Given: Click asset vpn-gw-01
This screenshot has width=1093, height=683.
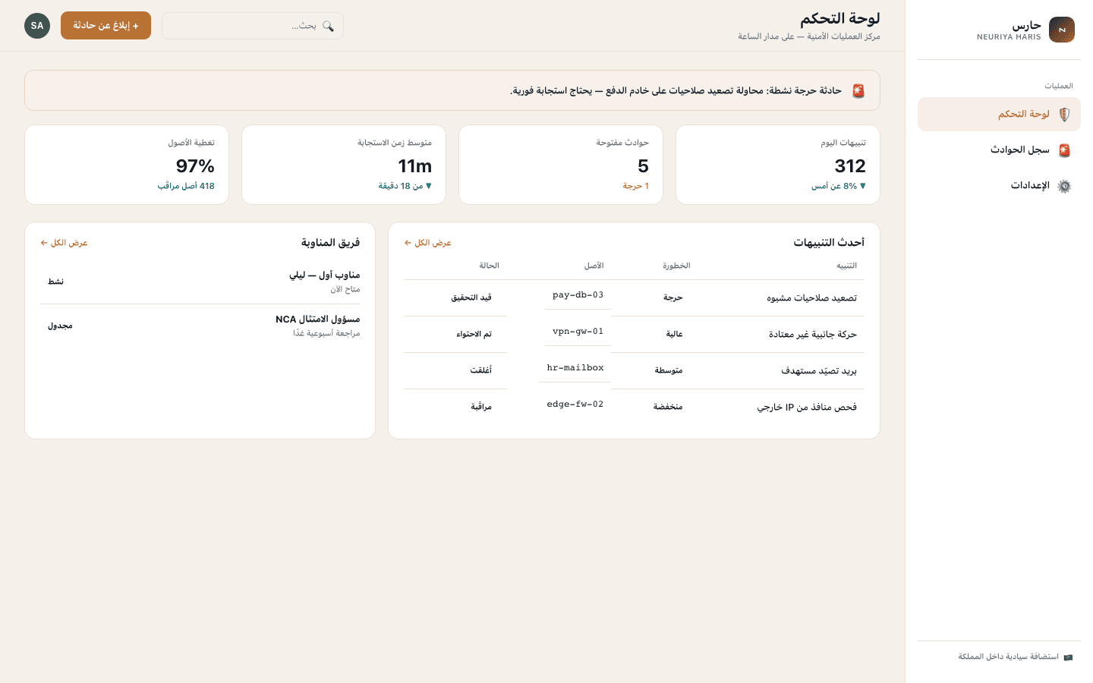Looking at the screenshot, I should [578, 332].
